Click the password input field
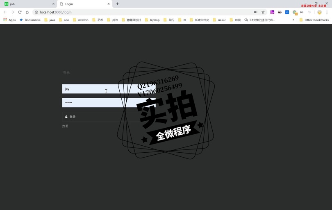This screenshot has width=332, height=210. point(109,103)
